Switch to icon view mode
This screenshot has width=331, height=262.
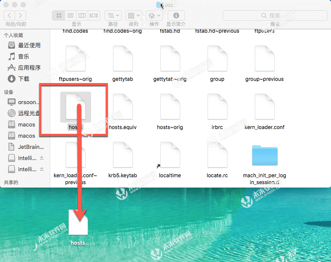pos(59,15)
